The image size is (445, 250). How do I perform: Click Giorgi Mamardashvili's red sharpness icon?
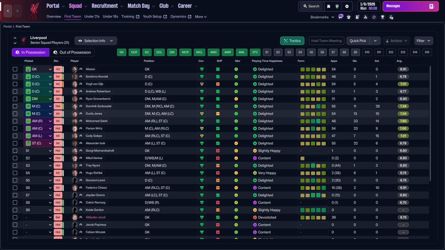218,151
